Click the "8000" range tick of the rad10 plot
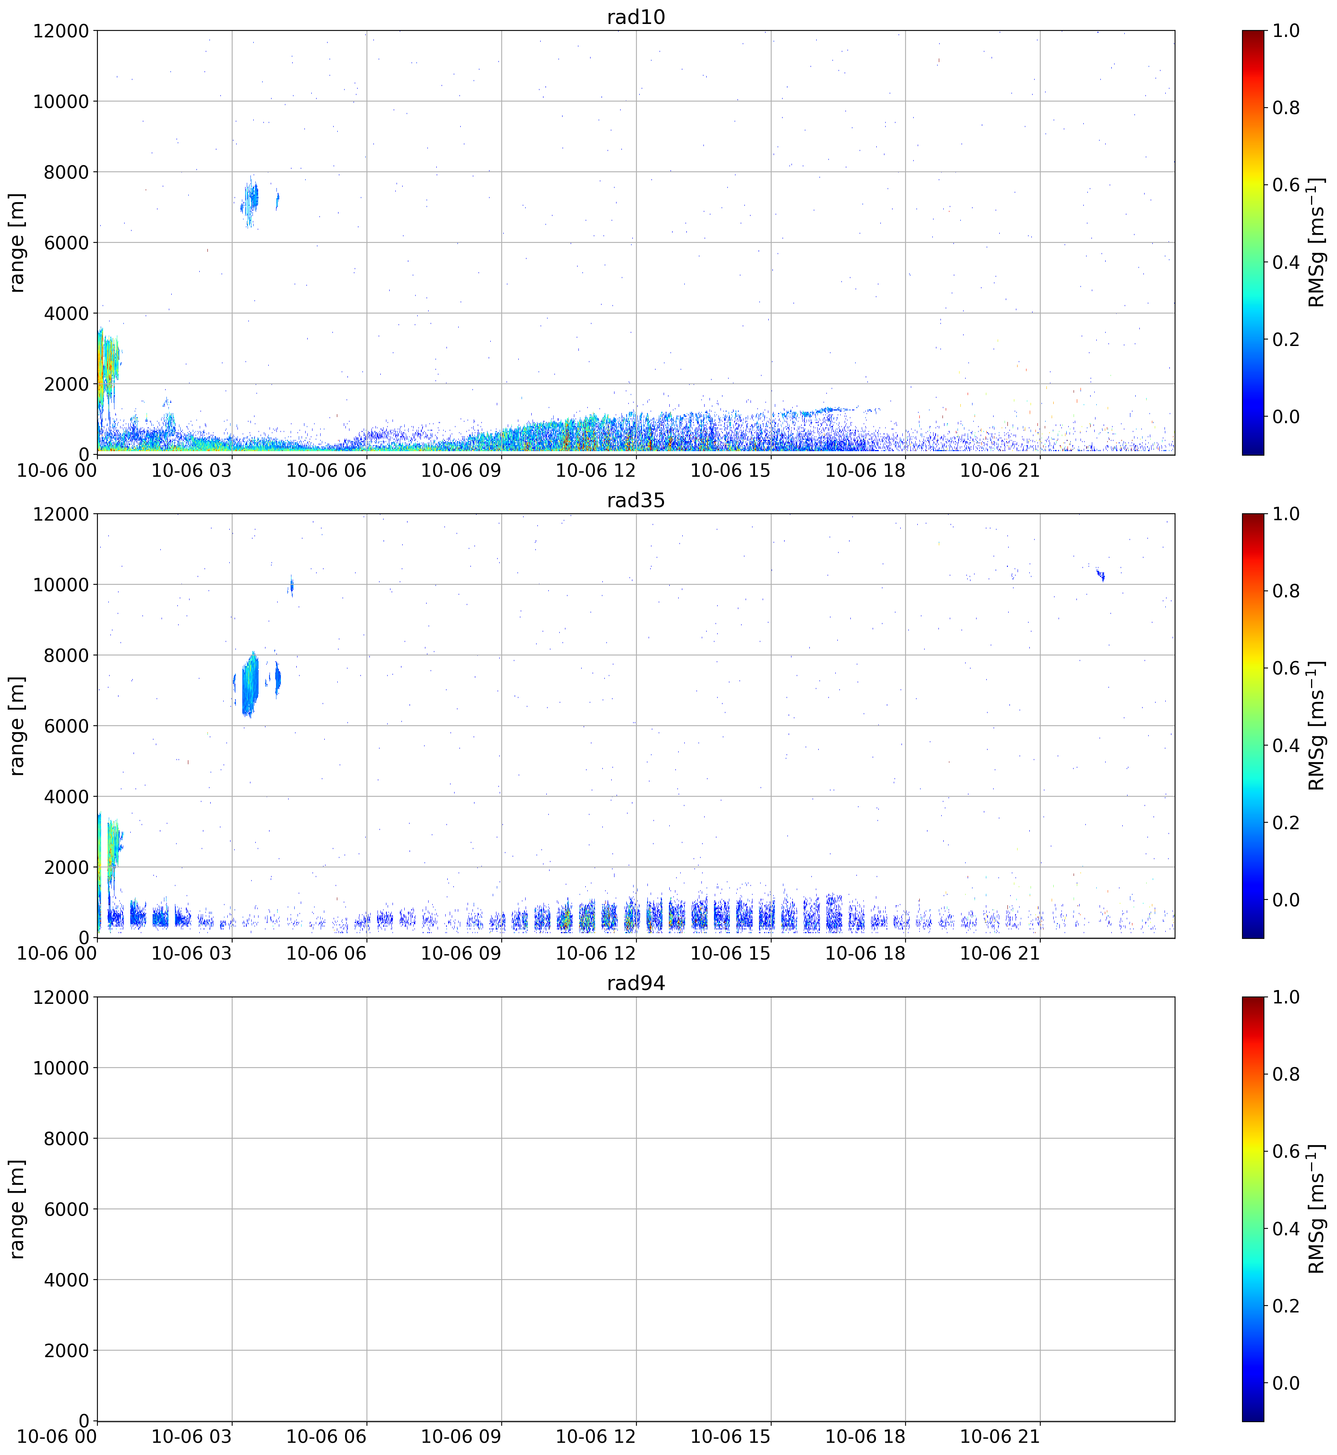 (67, 171)
